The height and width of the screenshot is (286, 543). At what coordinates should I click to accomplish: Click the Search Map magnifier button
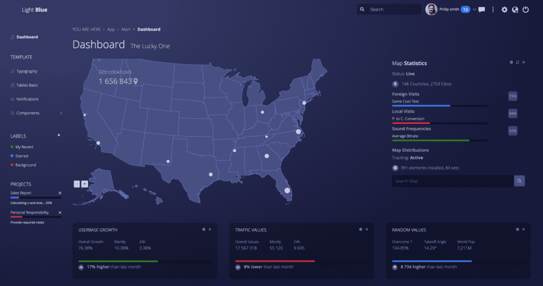point(519,181)
